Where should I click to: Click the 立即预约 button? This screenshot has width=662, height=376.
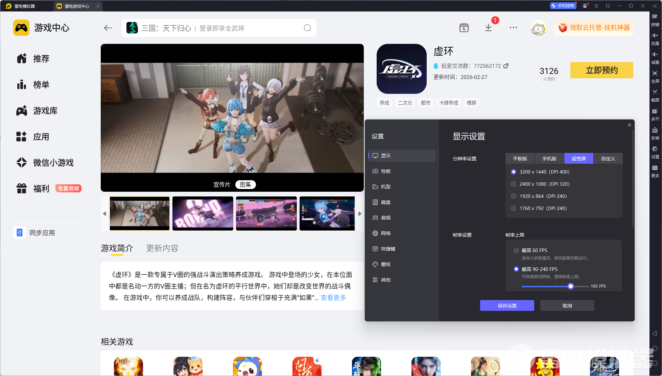[x=601, y=70]
